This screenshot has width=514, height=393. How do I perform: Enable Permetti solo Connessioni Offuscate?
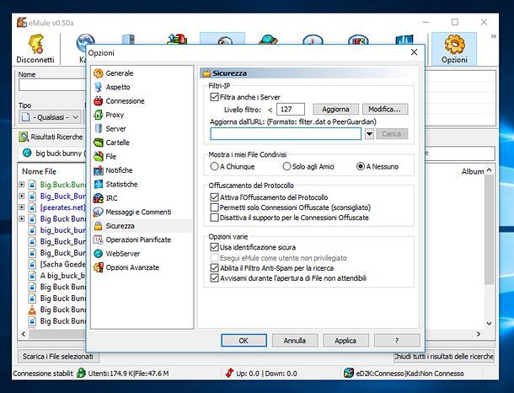click(214, 207)
